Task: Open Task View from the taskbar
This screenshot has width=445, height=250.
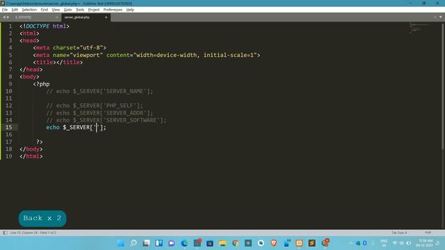Action: [x=146, y=243]
